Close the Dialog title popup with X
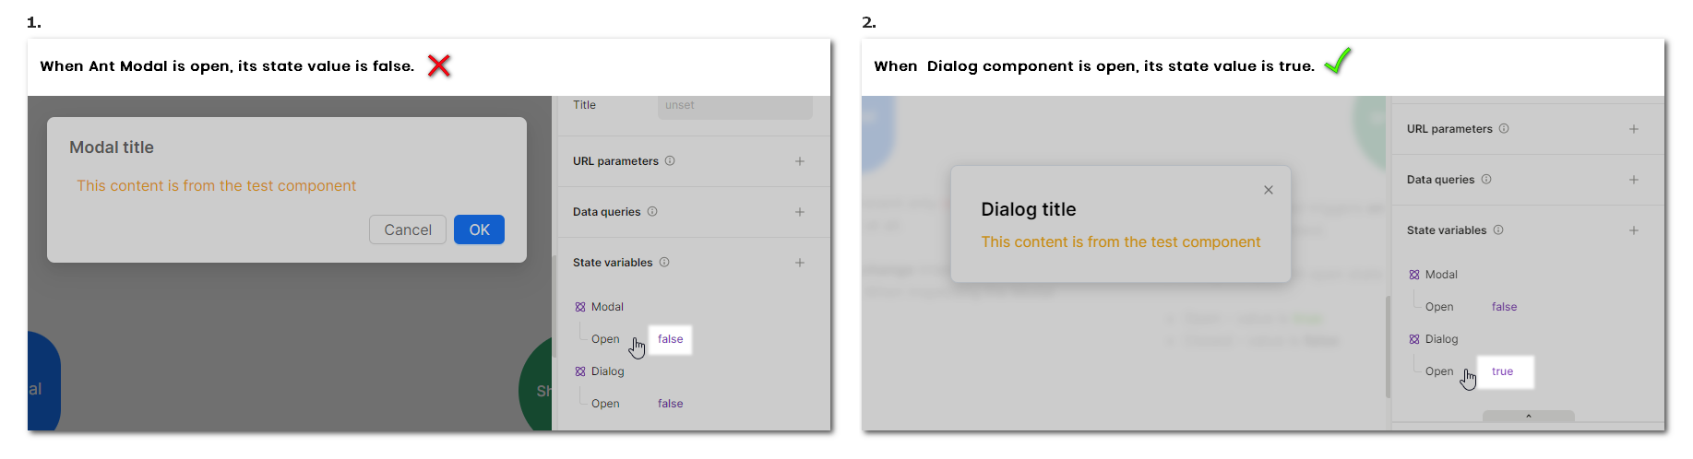Viewport: 1693px width, 459px height. (x=1269, y=190)
